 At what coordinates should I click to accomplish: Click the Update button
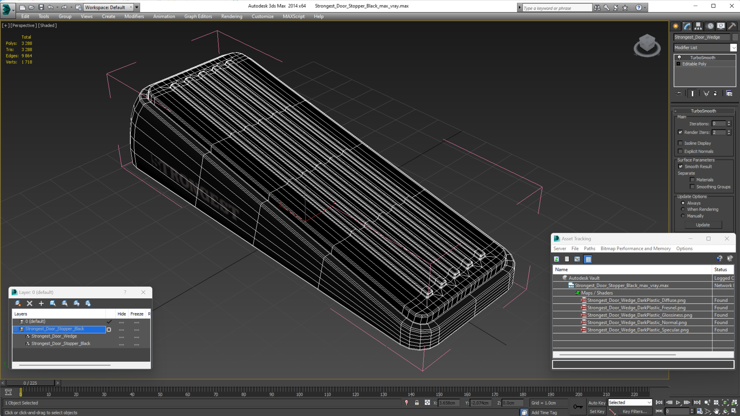[x=703, y=225]
